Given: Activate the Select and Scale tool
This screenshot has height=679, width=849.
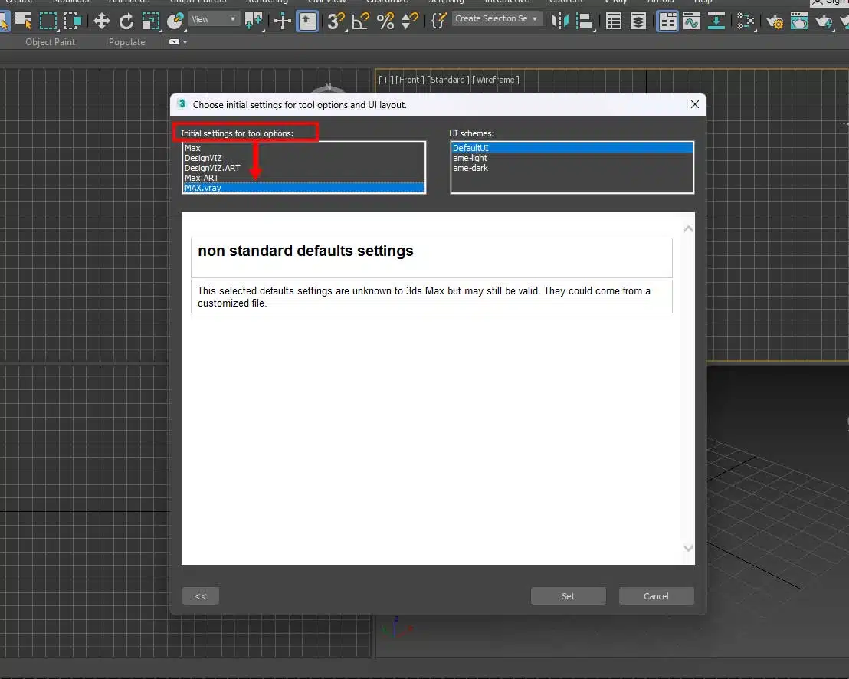Looking at the screenshot, I should coord(150,21).
